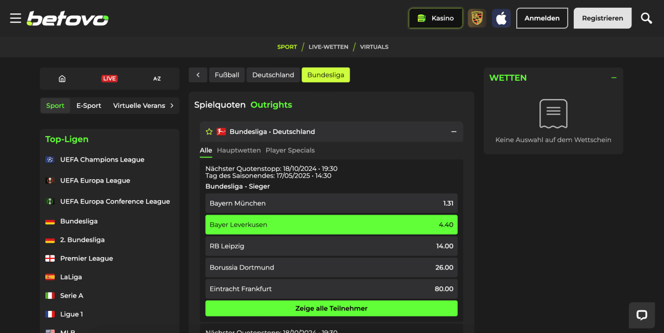Show more sport categories with the chevron
The width and height of the screenshot is (664, 333).
(172, 106)
